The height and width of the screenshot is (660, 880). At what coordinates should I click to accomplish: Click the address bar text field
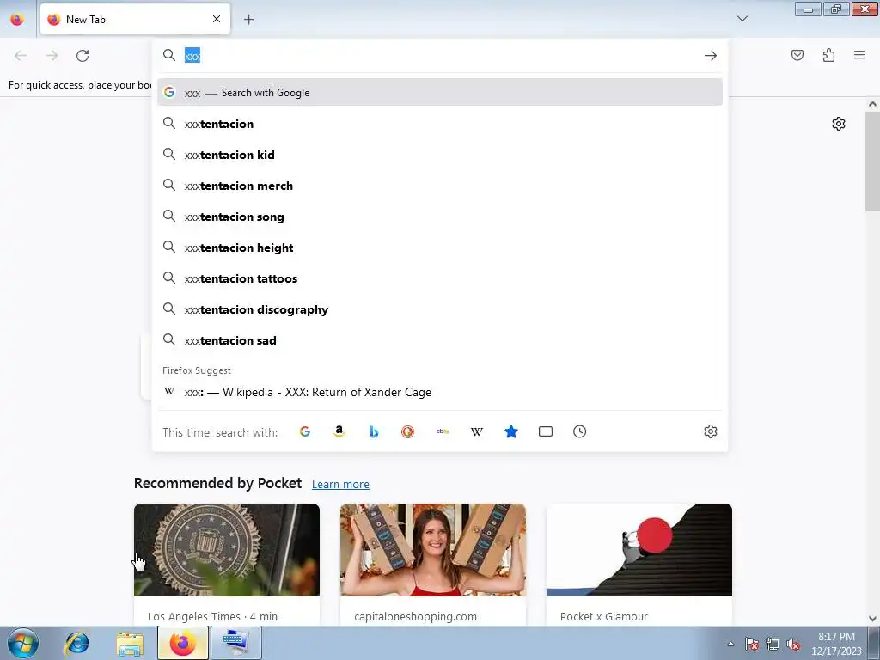(441, 56)
